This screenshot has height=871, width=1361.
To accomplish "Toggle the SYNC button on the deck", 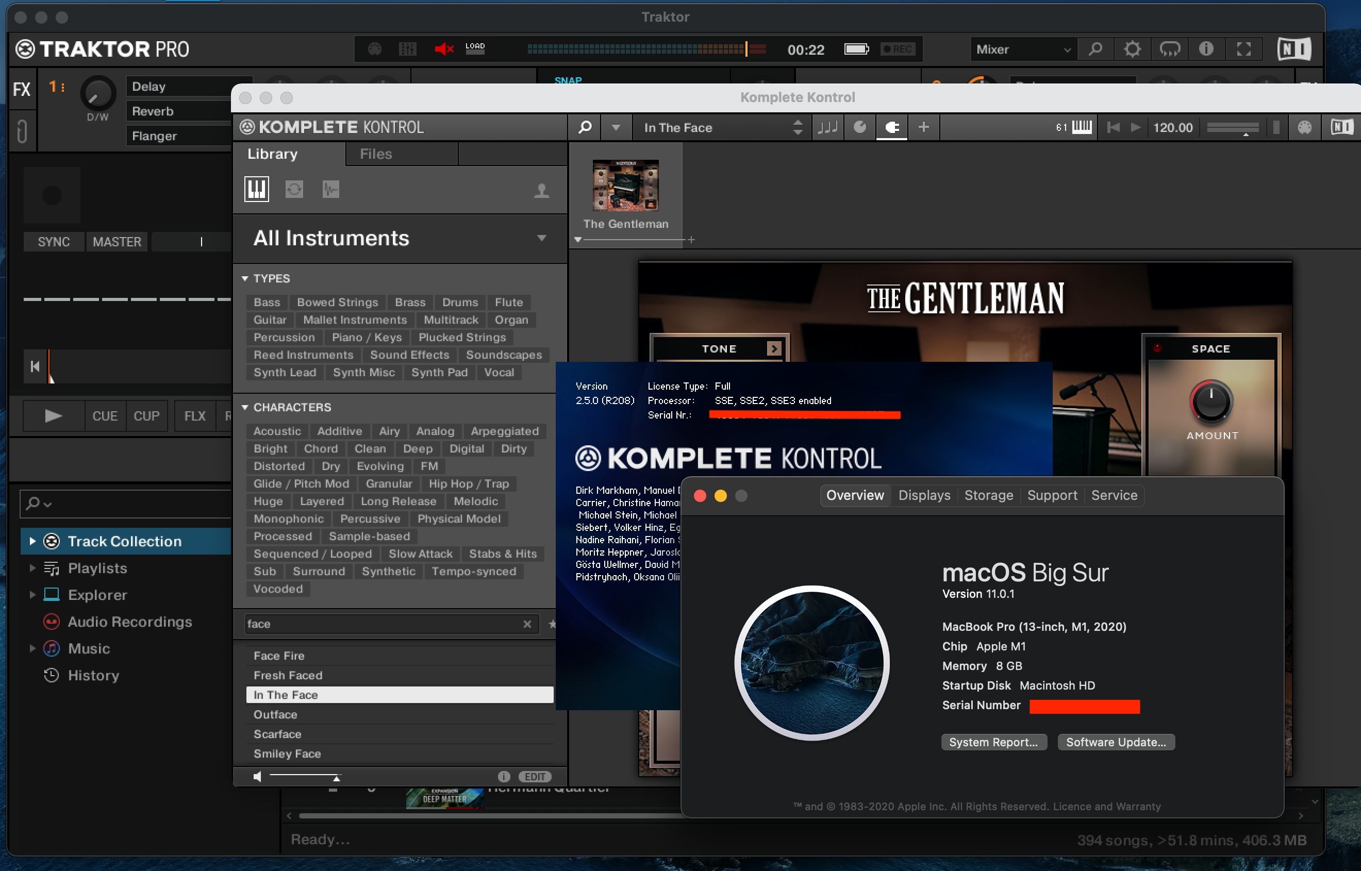I will [x=54, y=242].
